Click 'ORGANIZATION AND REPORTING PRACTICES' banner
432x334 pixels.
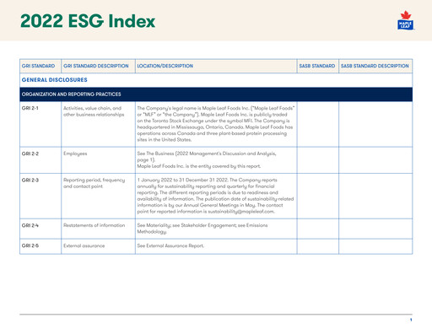tap(216, 94)
